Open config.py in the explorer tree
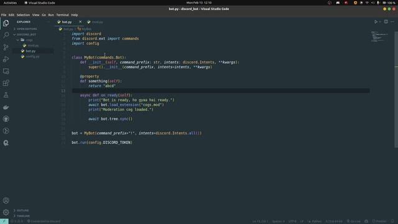The image size is (398, 224). coord(33,57)
